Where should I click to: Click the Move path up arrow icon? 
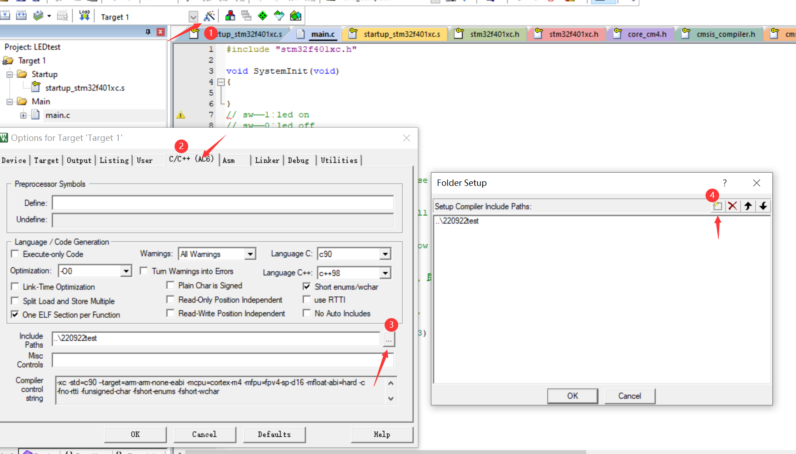pos(748,206)
